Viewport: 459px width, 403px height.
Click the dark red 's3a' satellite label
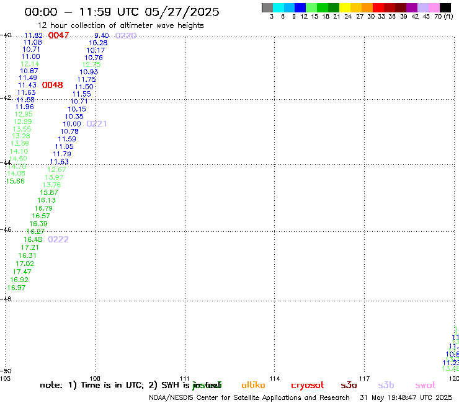349,385
